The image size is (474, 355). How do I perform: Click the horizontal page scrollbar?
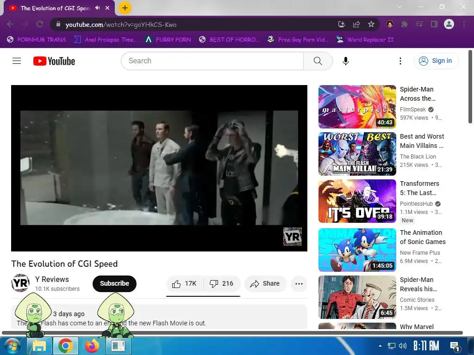(x=232, y=333)
